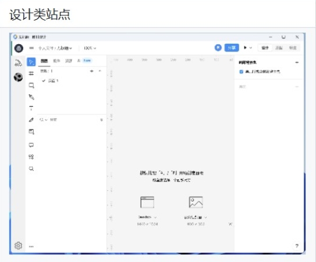
Task: Select the checked Page 1 row
Action: [72, 81]
